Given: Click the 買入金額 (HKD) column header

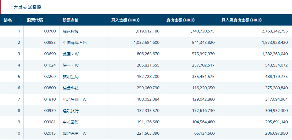Looking at the screenshot, I should pos(126,20).
